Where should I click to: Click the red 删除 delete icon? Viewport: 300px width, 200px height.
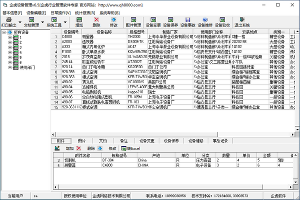pyautogui.click(x=96, y=20)
